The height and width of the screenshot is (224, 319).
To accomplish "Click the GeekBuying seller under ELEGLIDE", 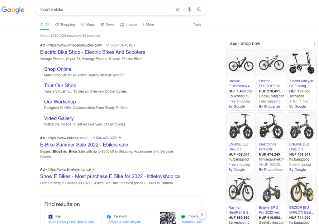I will (271, 96).
